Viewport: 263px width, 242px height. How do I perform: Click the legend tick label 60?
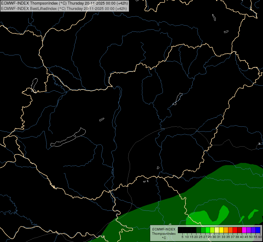pos(260,237)
